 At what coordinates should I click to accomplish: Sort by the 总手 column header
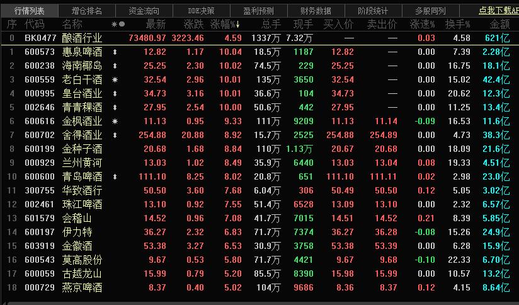point(271,24)
